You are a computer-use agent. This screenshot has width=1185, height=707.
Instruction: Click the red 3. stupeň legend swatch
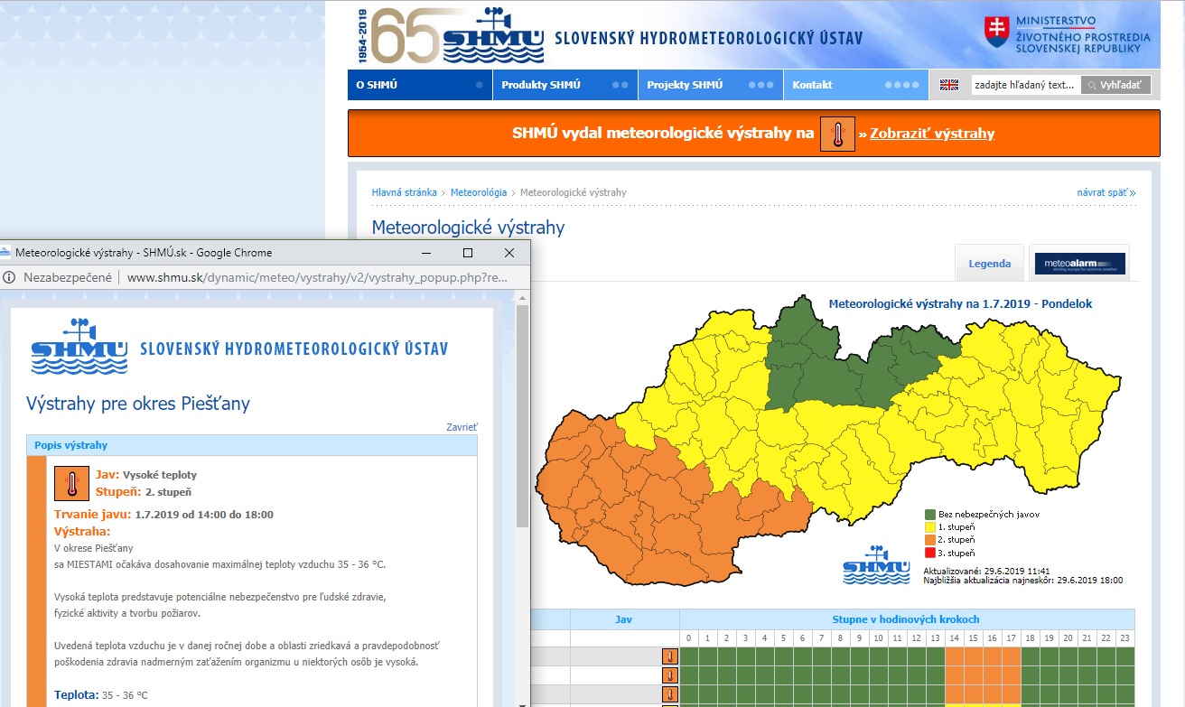coord(928,553)
